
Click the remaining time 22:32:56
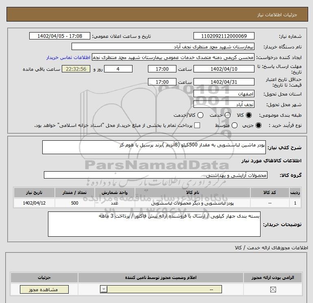pyautogui.click(x=76, y=69)
